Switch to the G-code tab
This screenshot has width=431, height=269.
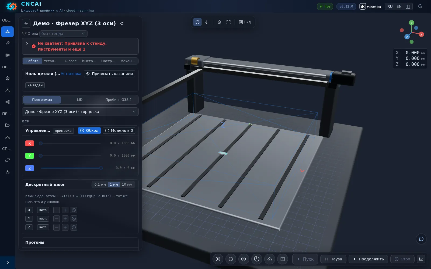71,61
